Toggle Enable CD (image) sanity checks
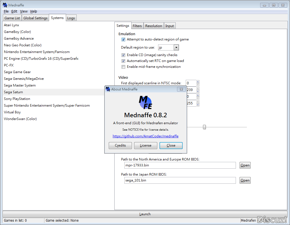The height and width of the screenshot is (225, 290). click(x=123, y=55)
